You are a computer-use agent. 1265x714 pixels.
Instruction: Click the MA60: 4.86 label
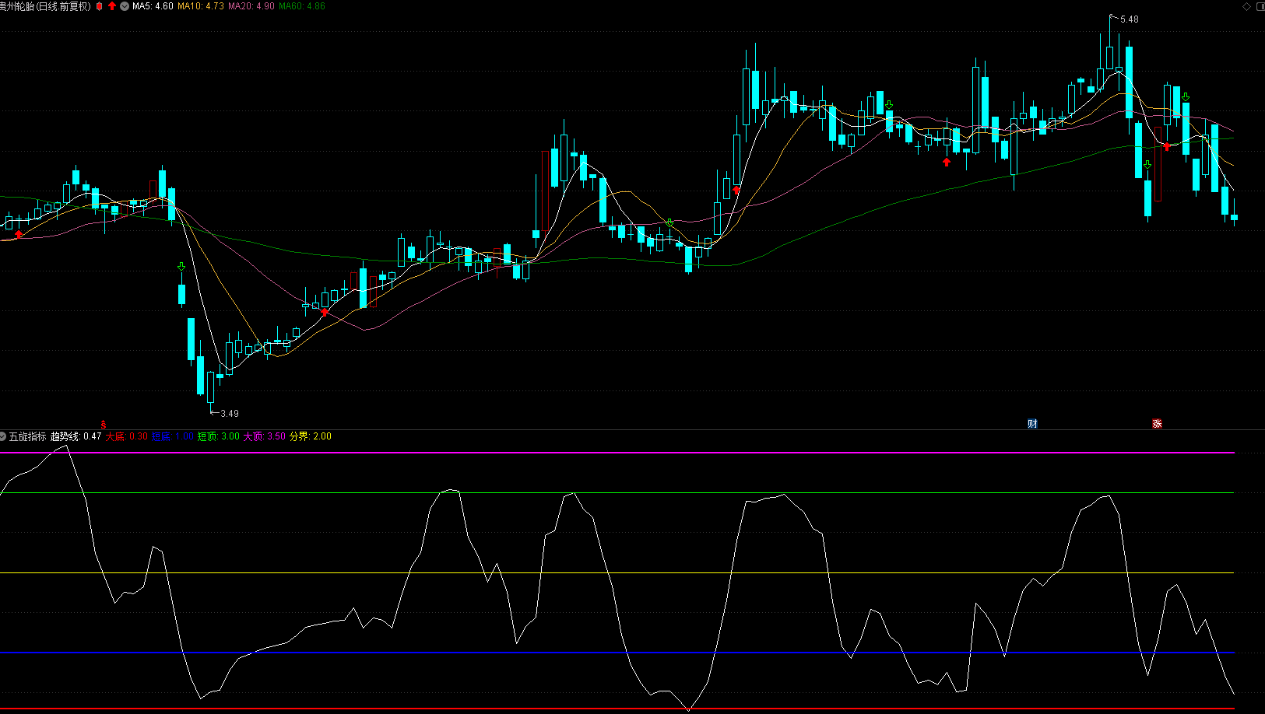pyautogui.click(x=302, y=6)
